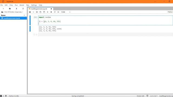
Task: Open the Help menu
Action: 40,5
